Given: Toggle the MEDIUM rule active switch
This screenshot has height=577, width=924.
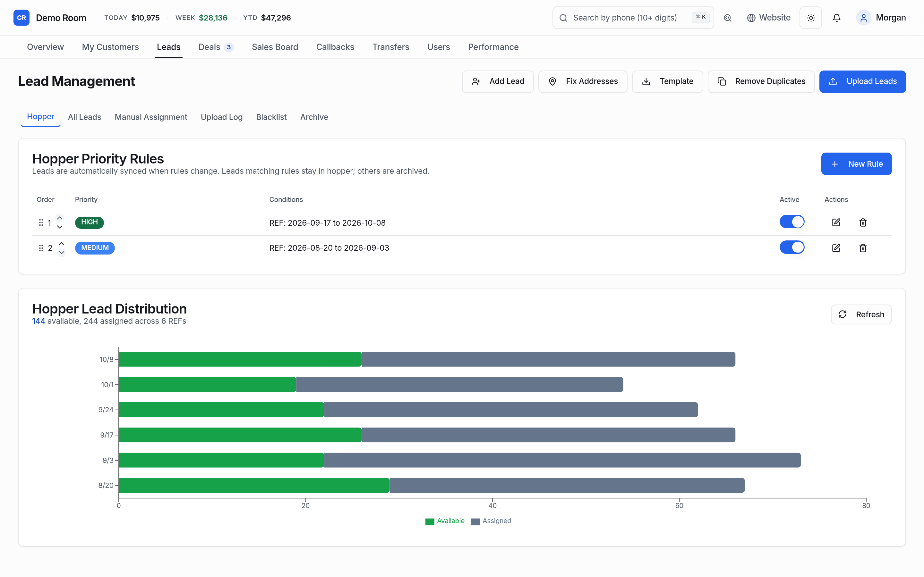Looking at the screenshot, I should (x=792, y=247).
